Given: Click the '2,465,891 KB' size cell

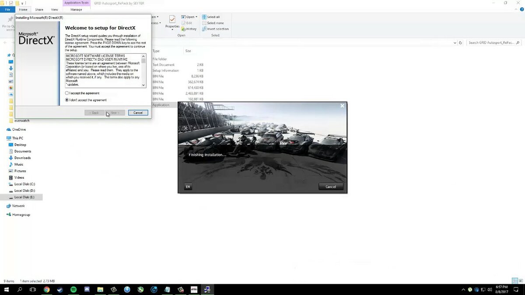Looking at the screenshot, I should tap(194, 94).
